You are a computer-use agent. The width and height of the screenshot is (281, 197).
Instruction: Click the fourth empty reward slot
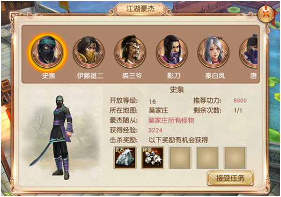(x=207, y=158)
